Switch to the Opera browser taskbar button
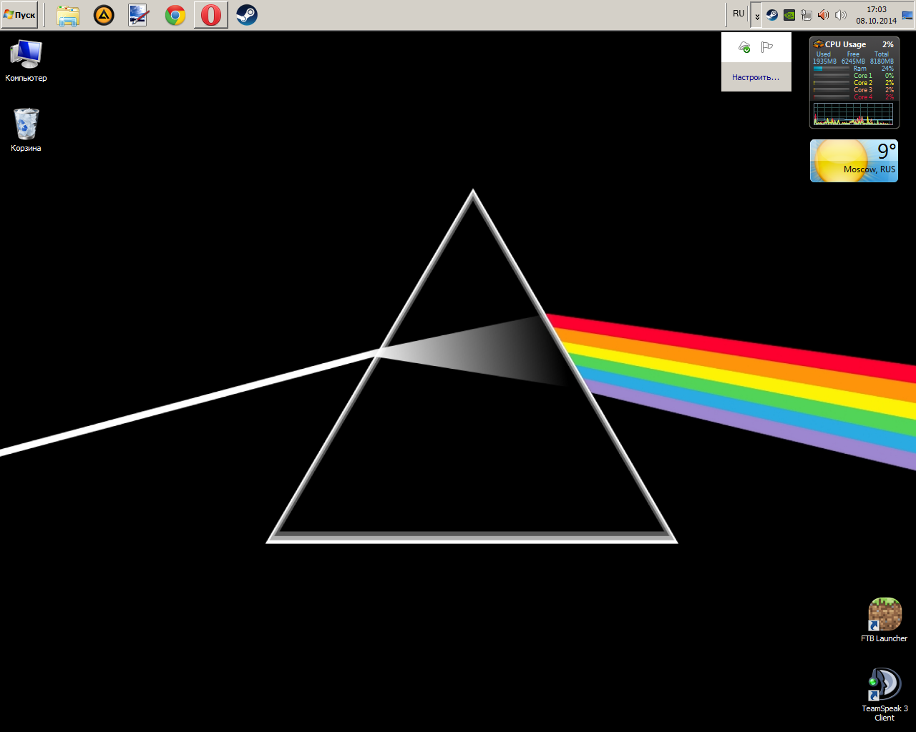 (211, 15)
